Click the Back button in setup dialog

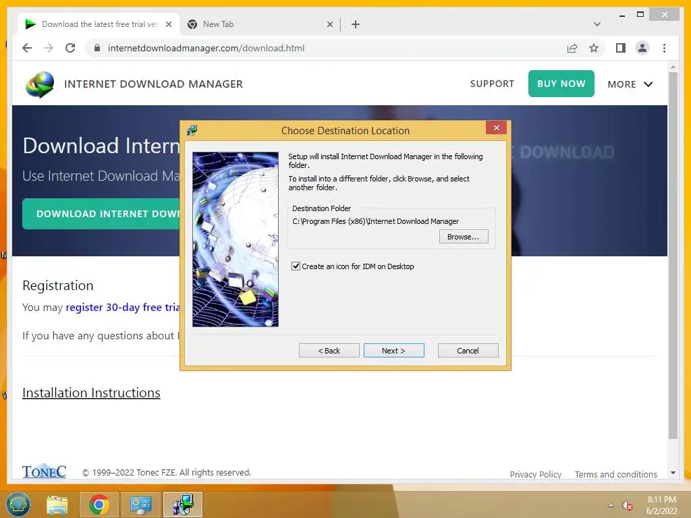coord(329,351)
